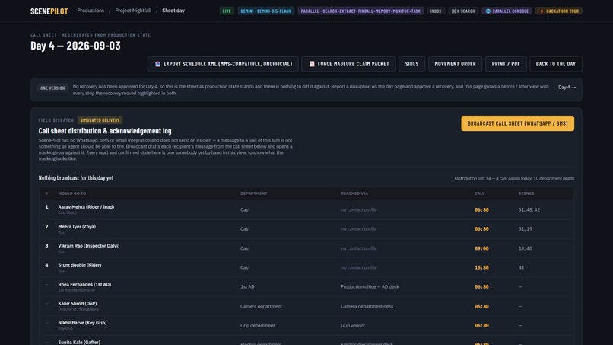Select the Meera Iyer (Zoya) row
The width and height of the screenshot is (613, 345).
point(306,228)
